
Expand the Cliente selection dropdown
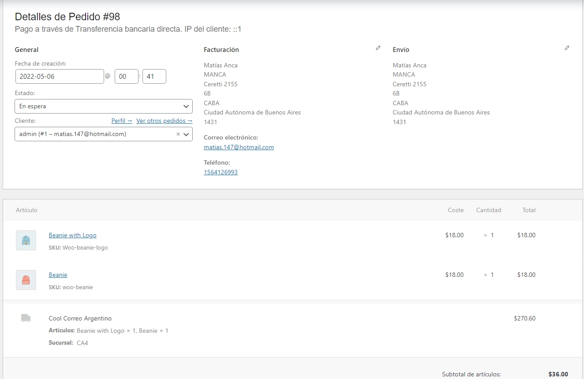point(186,134)
